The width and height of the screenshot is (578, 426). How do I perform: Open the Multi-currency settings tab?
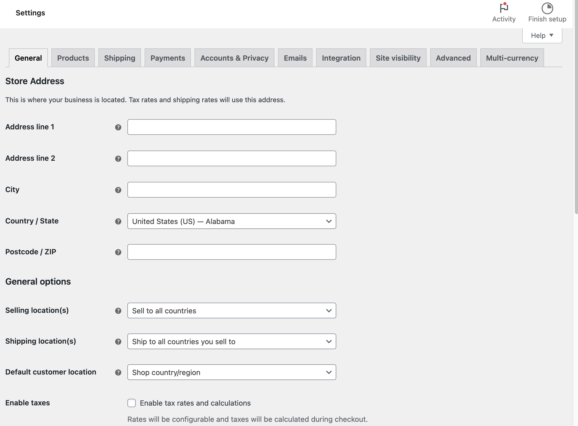point(512,58)
